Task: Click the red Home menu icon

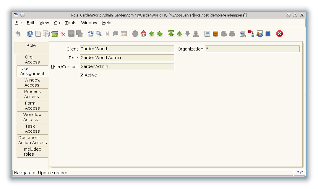Action: coord(143,34)
